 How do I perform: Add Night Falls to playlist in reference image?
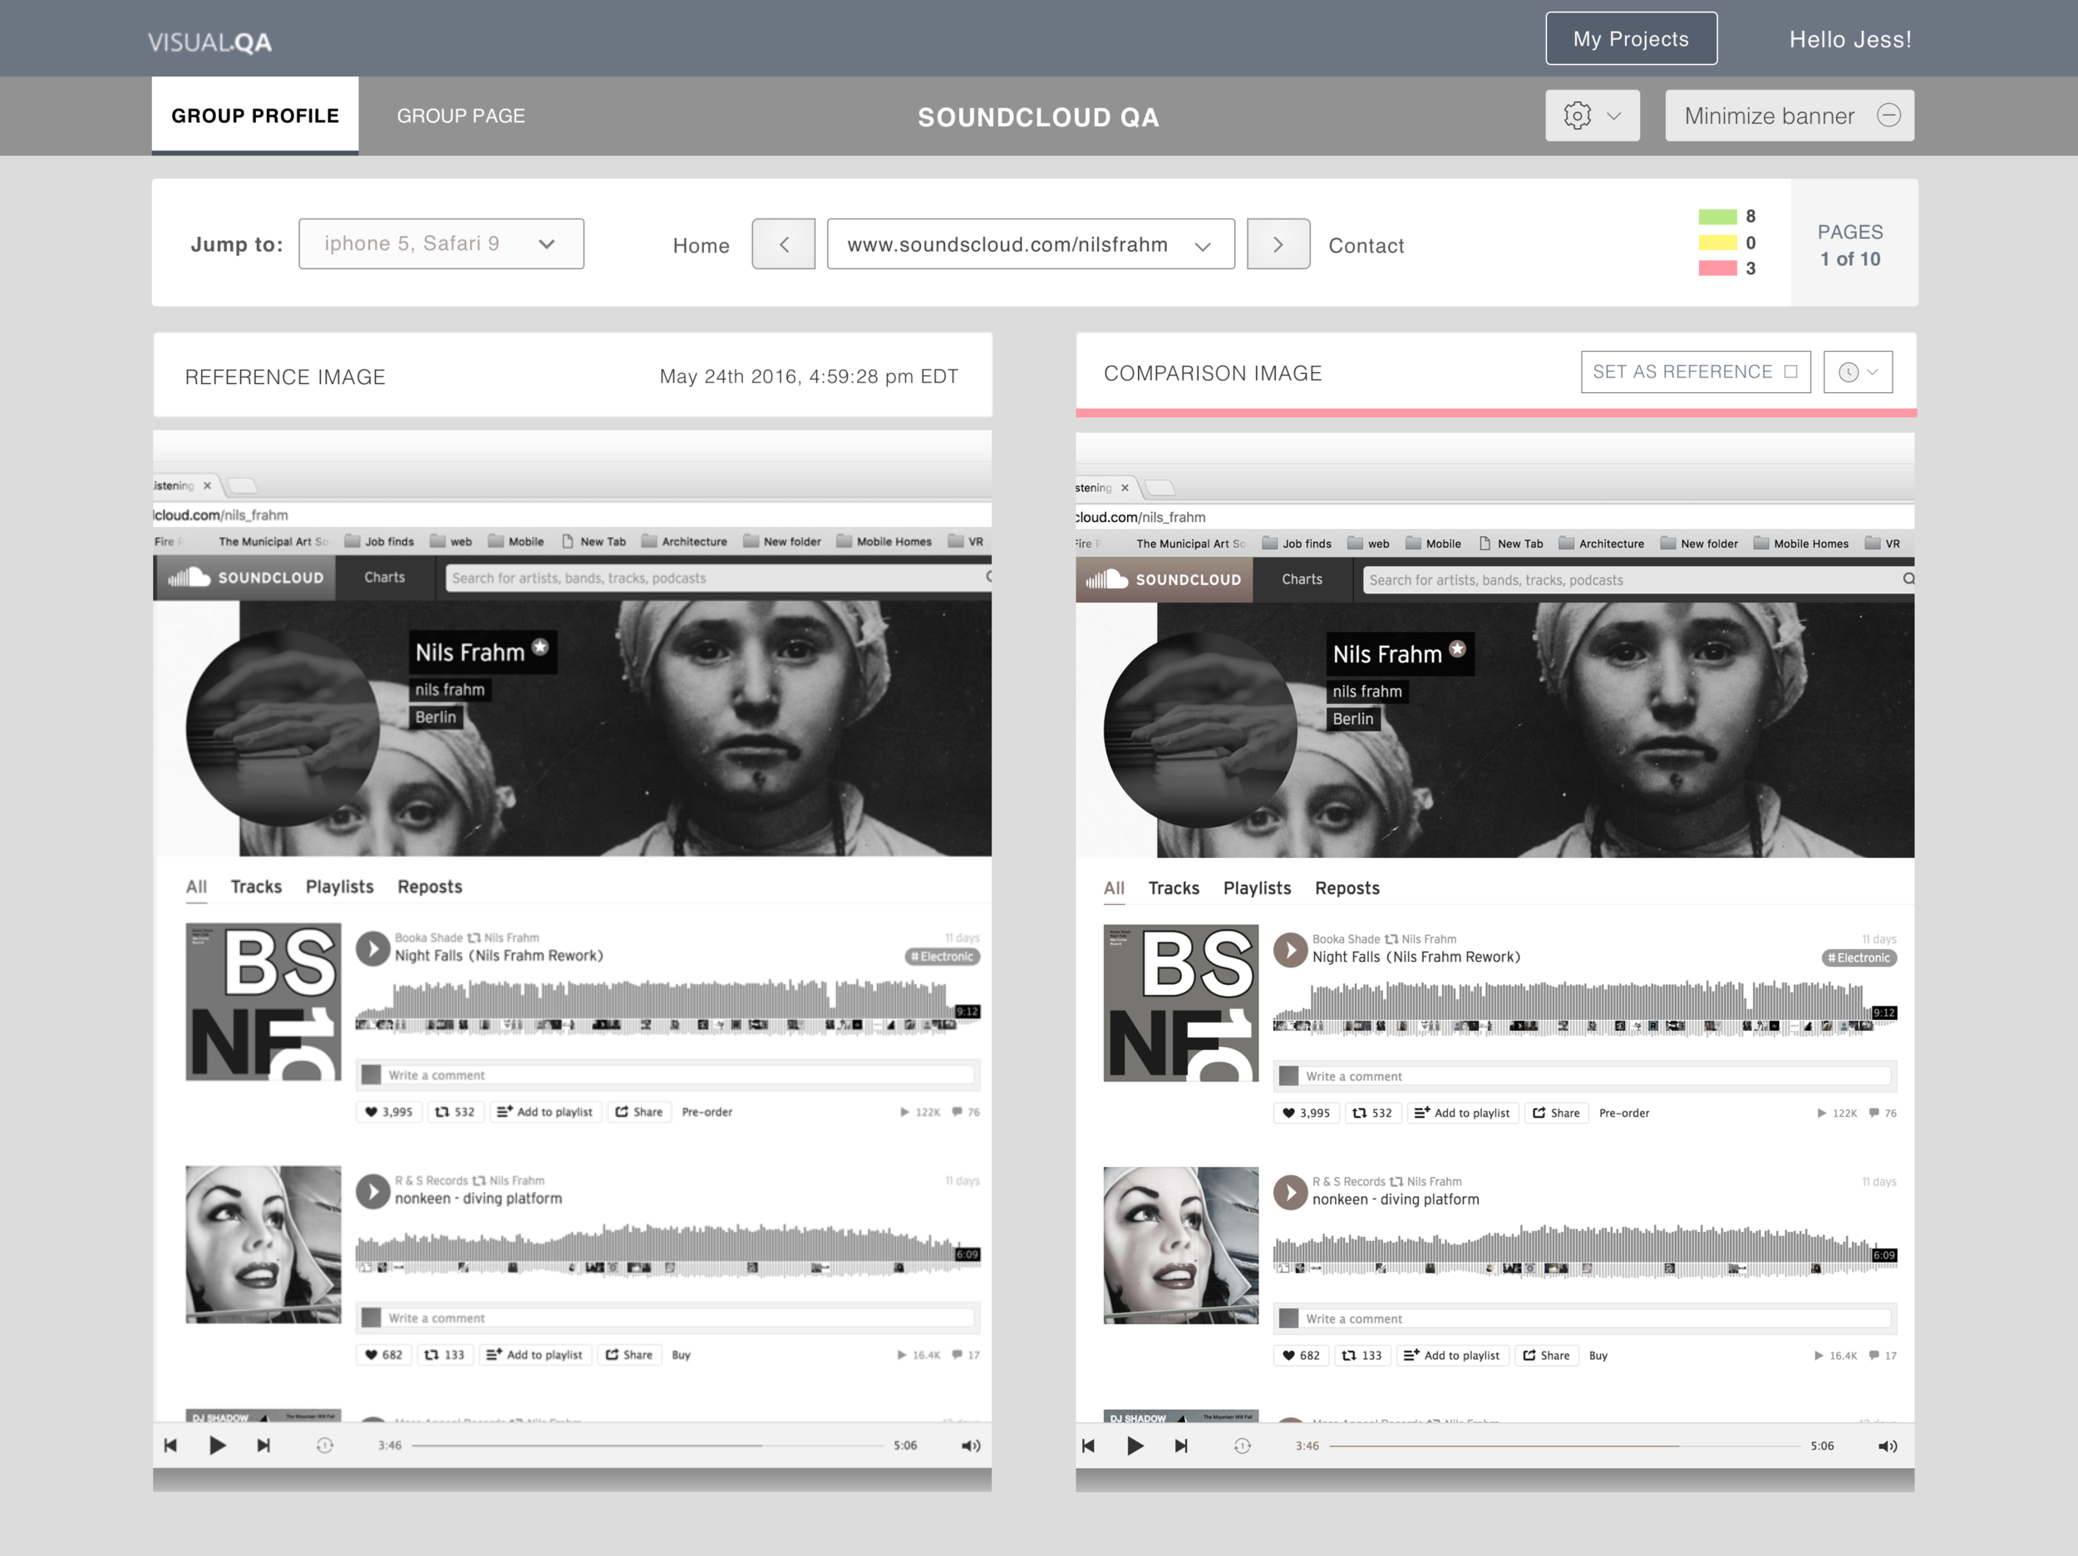545,1111
